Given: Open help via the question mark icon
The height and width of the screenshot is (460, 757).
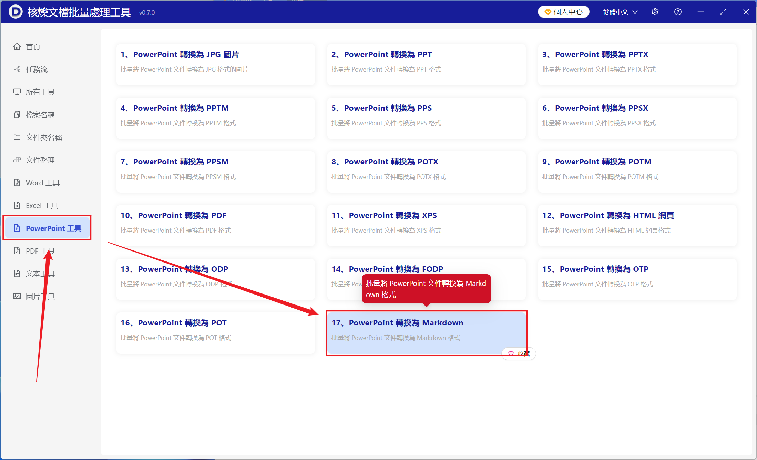Looking at the screenshot, I should point(678,12).
